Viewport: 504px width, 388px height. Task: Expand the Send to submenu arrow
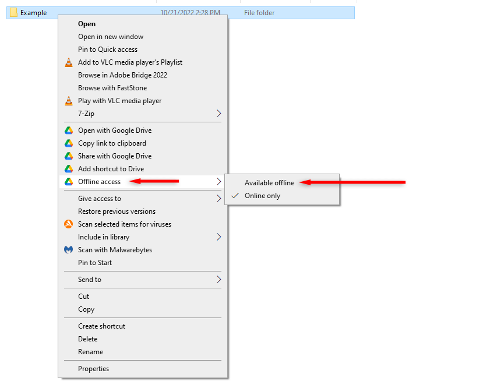[218, 280]
